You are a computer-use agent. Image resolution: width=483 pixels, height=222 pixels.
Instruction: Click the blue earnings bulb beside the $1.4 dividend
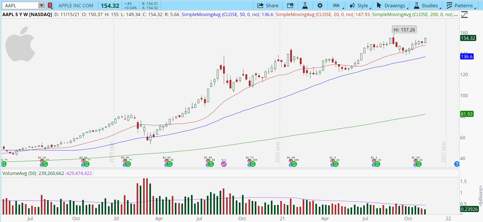(332, 165)
